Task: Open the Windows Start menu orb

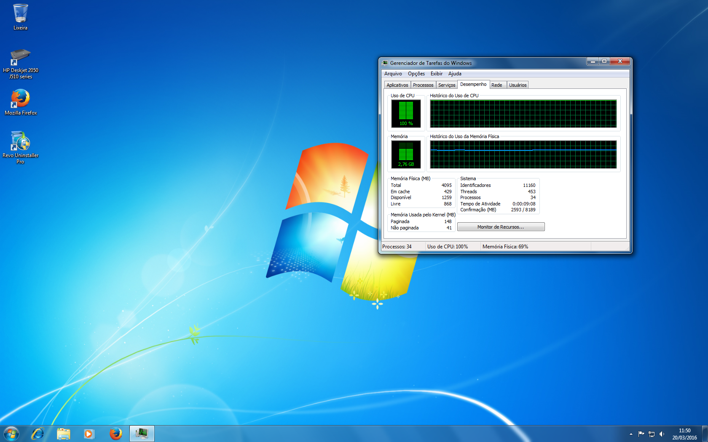Action: (11, 434)
